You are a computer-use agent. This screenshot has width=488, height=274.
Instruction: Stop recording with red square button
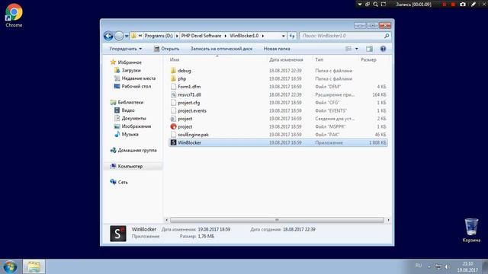click(x=453, y=5)
